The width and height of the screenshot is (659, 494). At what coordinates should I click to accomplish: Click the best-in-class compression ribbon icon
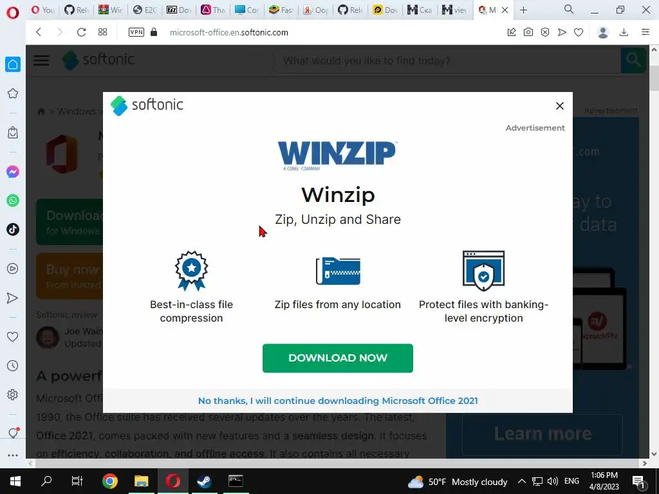pyautogui.click(x=192, y=271)
